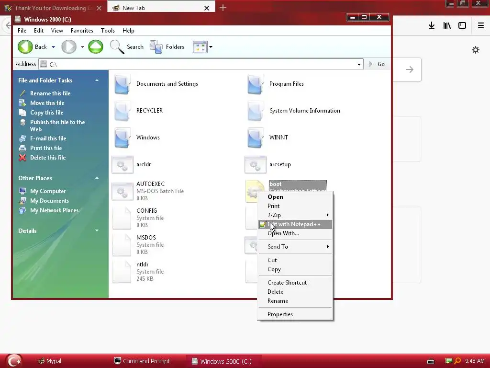Viewport: 490px width, 368px height.
Task: Select the arcsetup file icon
Action: 256,165
